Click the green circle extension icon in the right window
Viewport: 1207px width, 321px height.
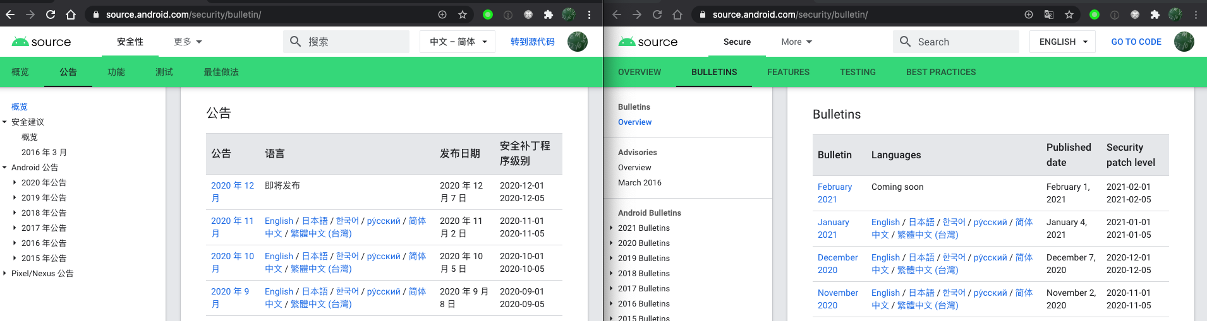click(1095, 15)
